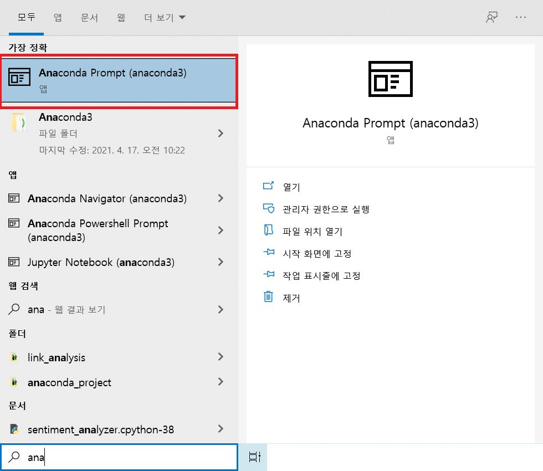This screenshot has height=471, width=543.
Task: Click the Anaconda Navigator app icon
Action: tap(14, 198)
